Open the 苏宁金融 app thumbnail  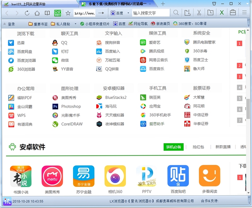tap(84, 176)
